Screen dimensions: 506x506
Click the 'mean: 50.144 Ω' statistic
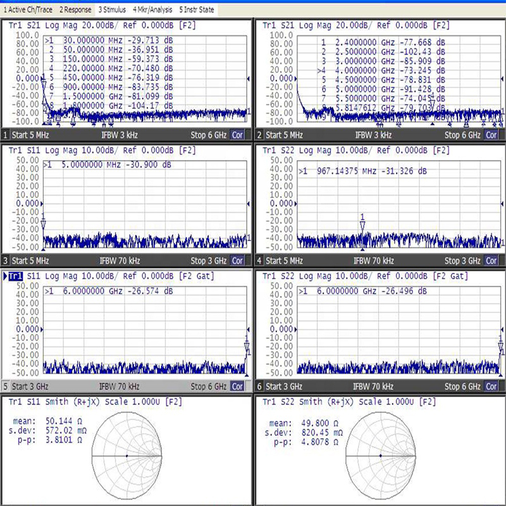(x=47, y=421)
